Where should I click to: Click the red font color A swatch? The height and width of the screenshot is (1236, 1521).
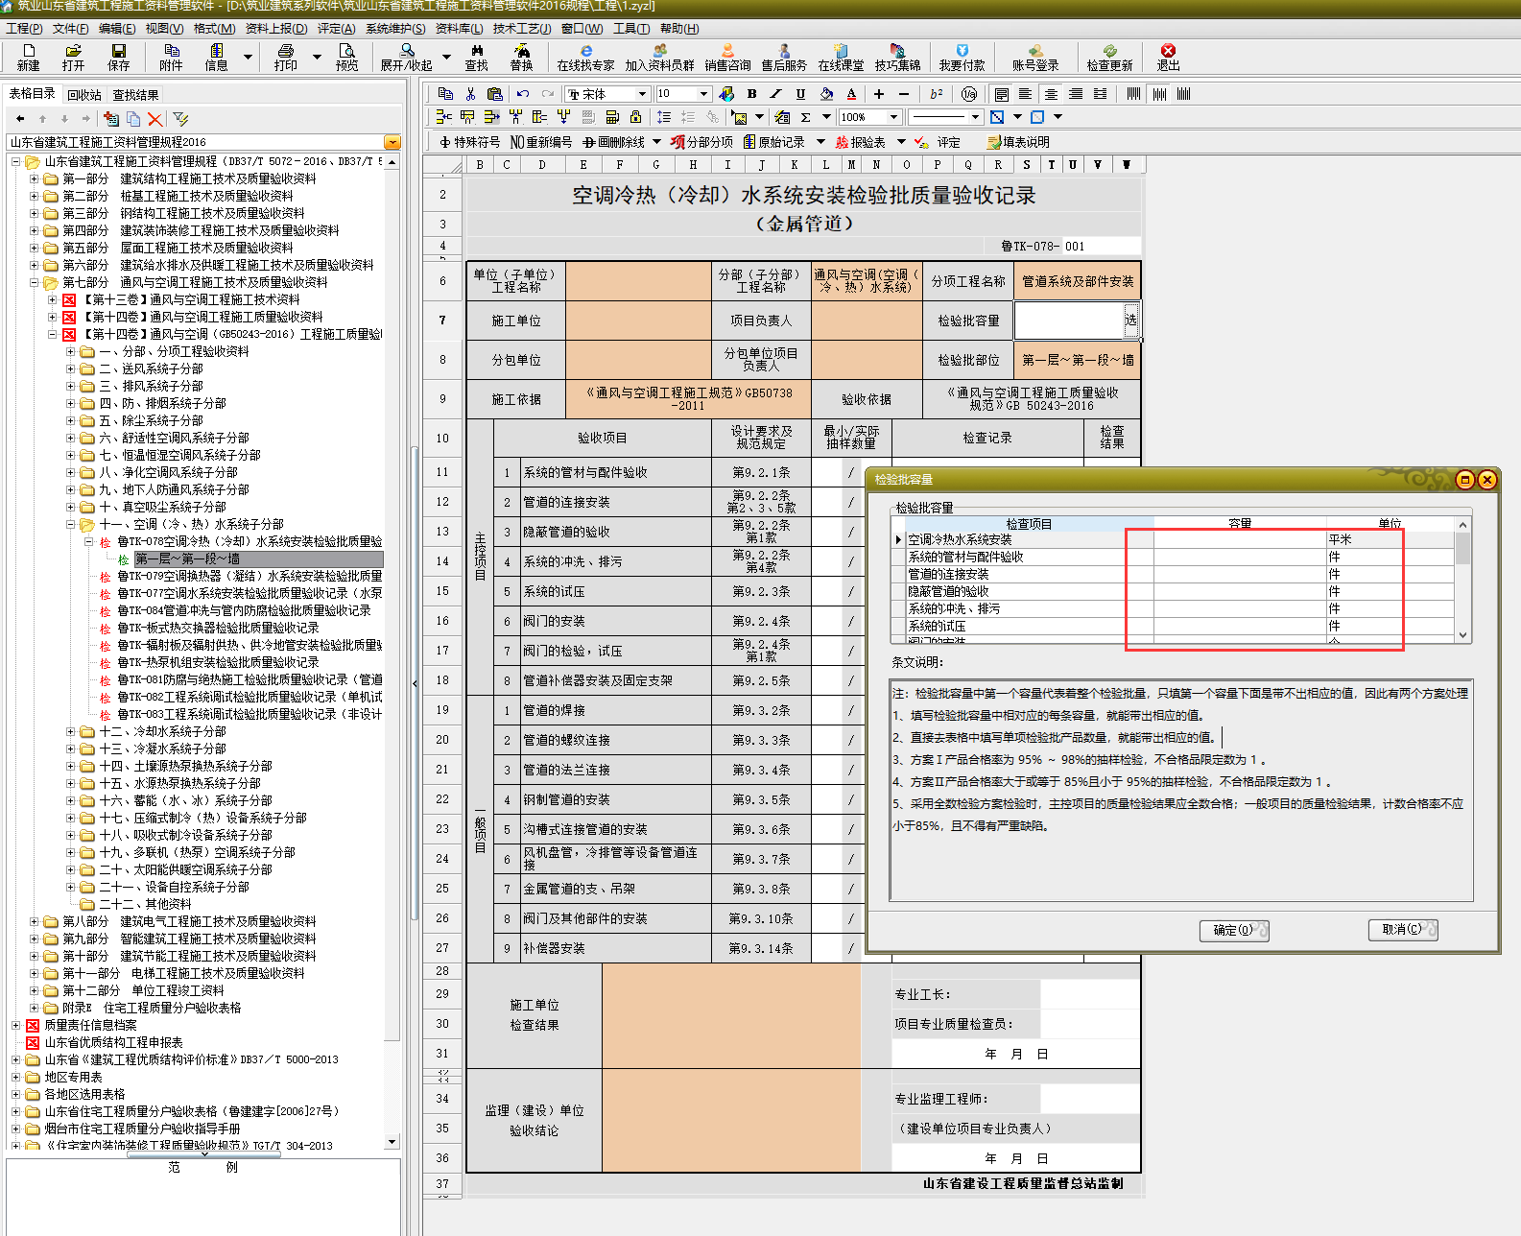pyautogui.click(x=851, y=94)
